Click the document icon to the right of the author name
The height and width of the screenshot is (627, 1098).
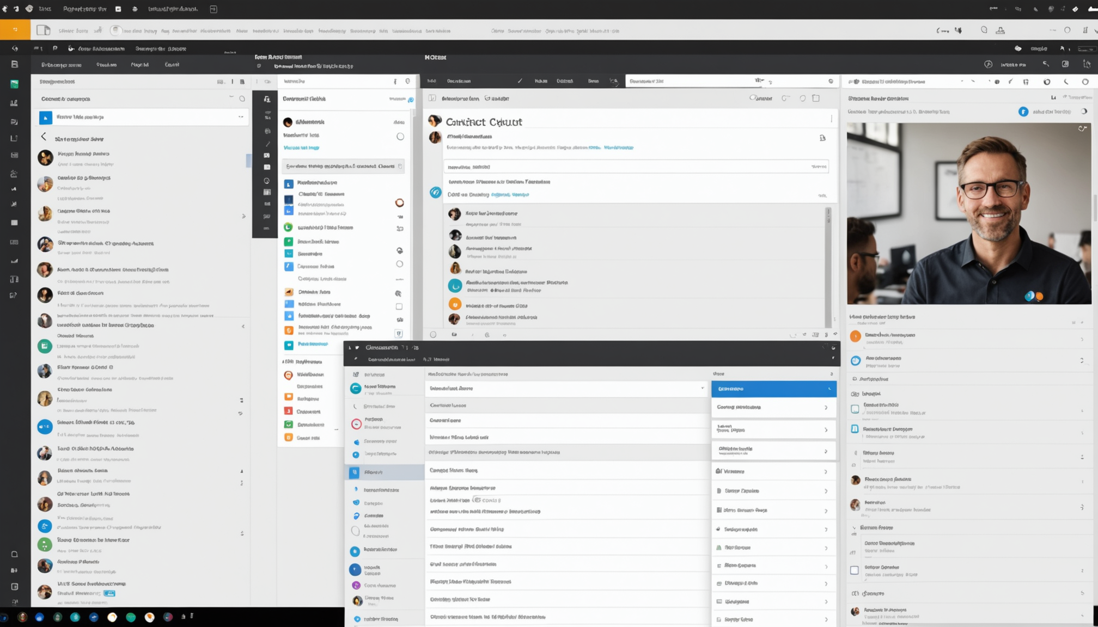[822, 138]
